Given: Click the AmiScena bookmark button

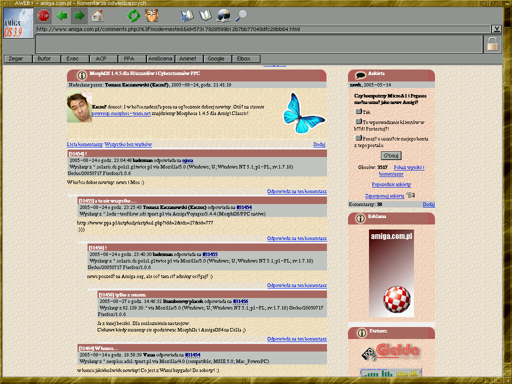Looking at the screenshot, I should tap(160, 59).
